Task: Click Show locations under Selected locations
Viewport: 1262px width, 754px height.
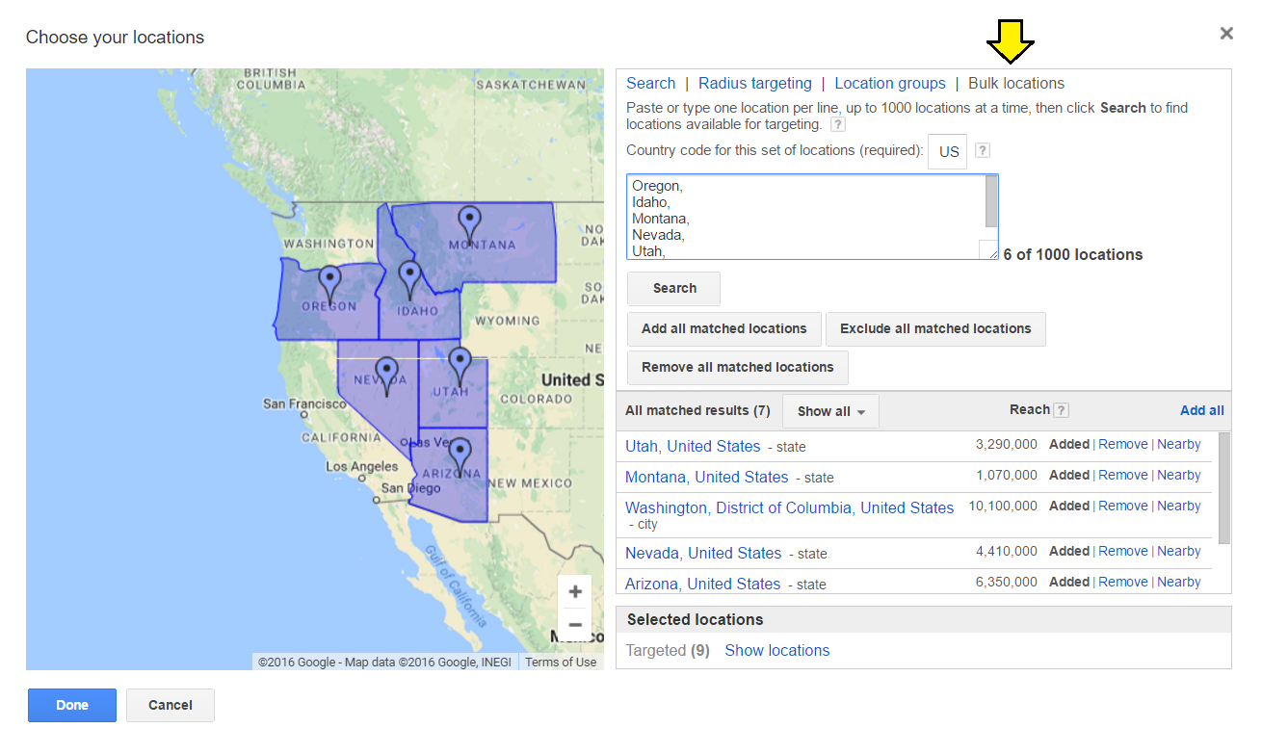Action: [x=776, y=650]
